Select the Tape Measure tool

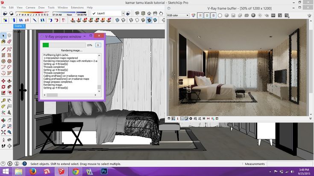(3, 100)
